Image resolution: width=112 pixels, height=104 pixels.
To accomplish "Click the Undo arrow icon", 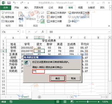I will 15,3.
